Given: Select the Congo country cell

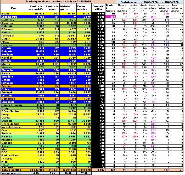Looking at the screenshot, I should (x=14, y=108).
